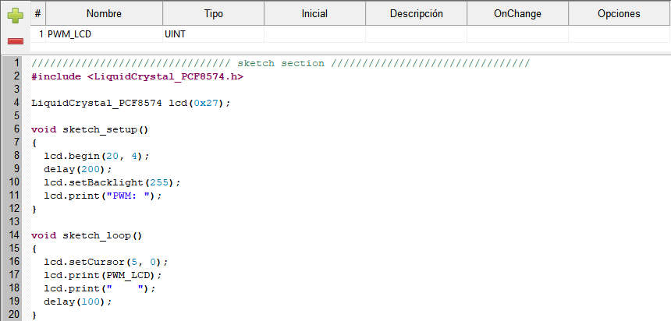Click the Descripción column header
The height and width of the screenshot is (321, 671).
pos(417,14)
